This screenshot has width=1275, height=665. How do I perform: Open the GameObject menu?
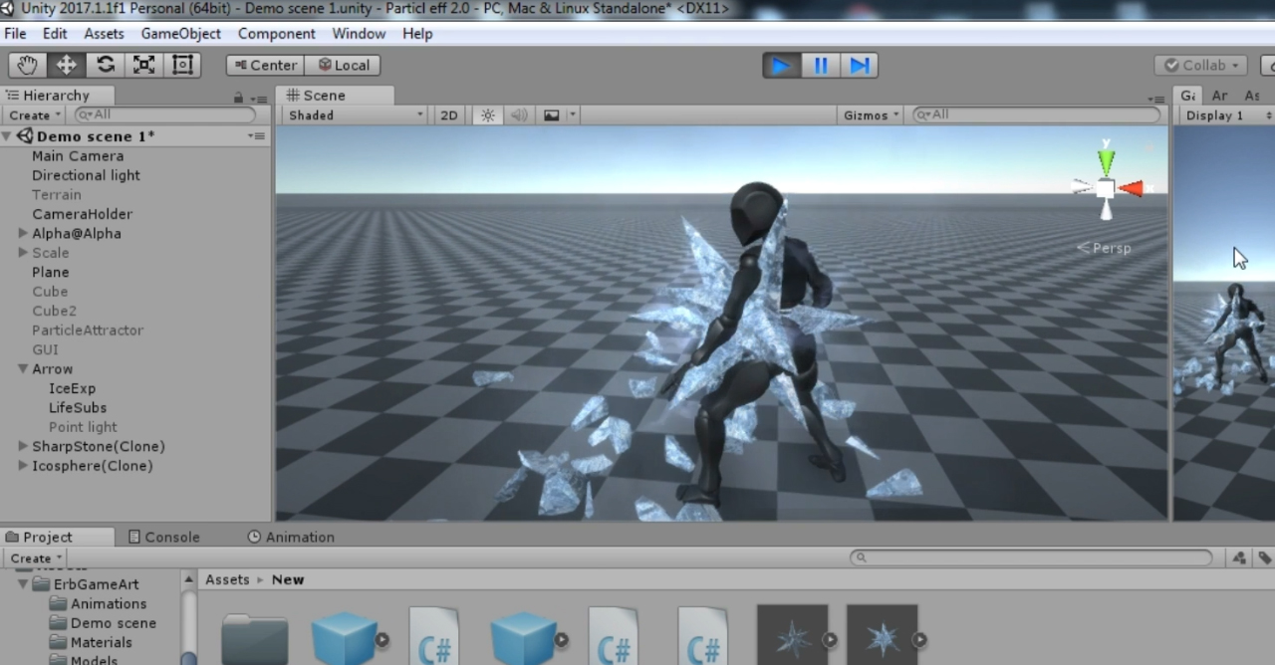click(x=180, y=33)
